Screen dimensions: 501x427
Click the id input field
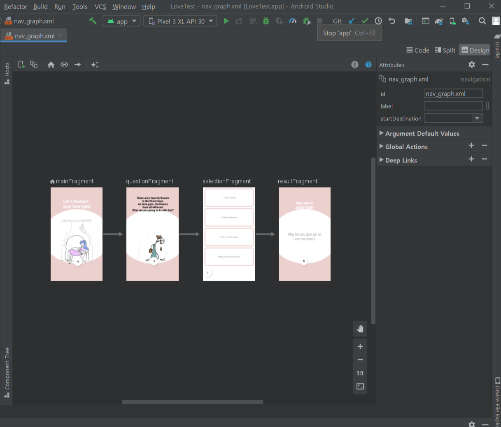coord(453,94)
